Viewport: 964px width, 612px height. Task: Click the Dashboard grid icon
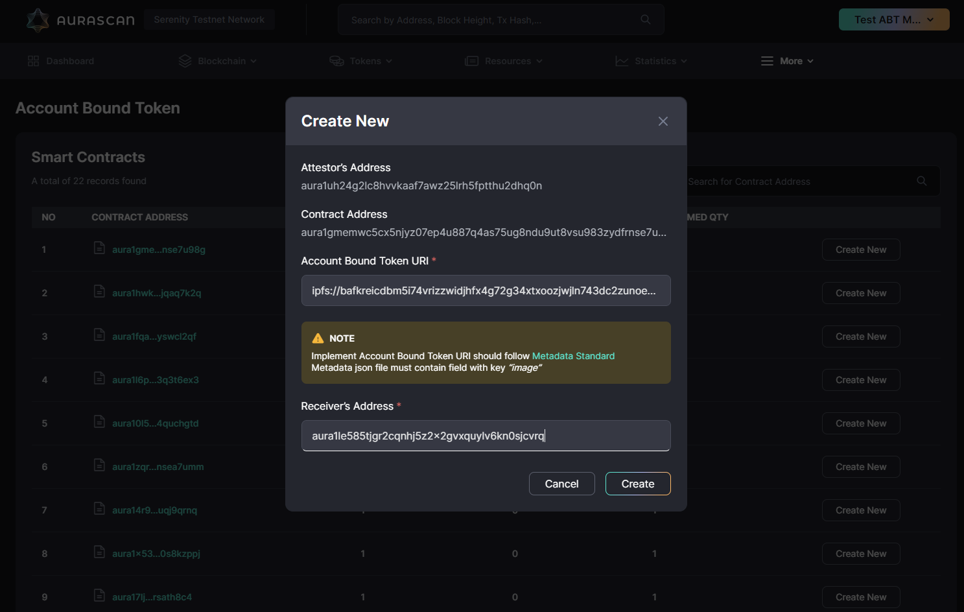33,61
